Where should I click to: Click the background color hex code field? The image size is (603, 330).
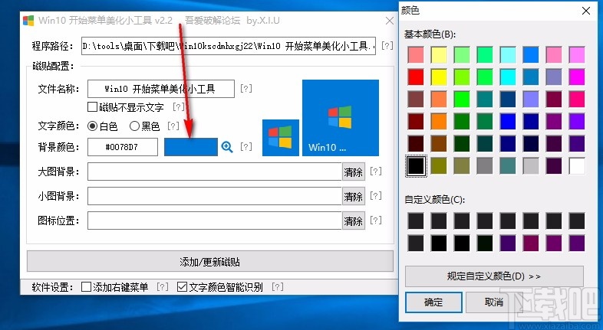tap(122, 147)
